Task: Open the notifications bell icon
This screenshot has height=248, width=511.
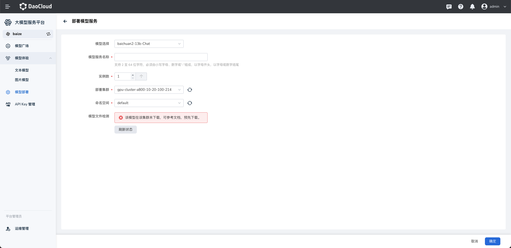Action: (x=472, y=7)
